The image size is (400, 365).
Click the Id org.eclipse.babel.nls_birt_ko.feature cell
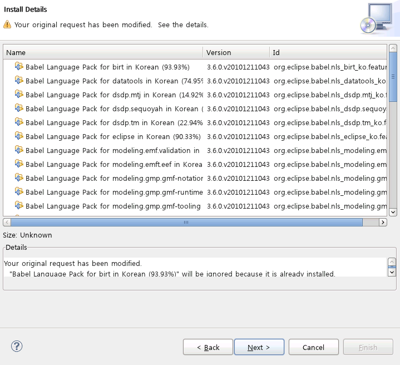(330, 67)
